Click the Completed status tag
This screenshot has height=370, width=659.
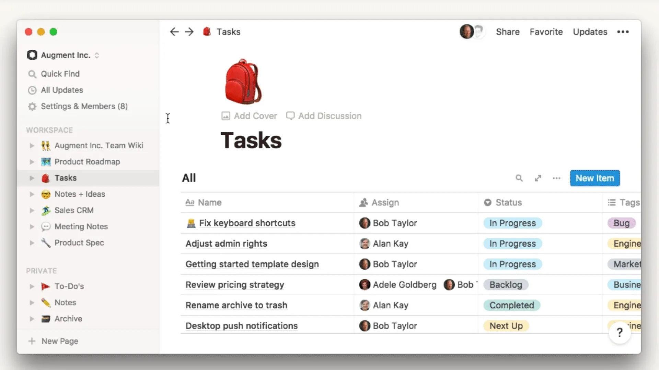pyautogui.click(x=511, y=305)
